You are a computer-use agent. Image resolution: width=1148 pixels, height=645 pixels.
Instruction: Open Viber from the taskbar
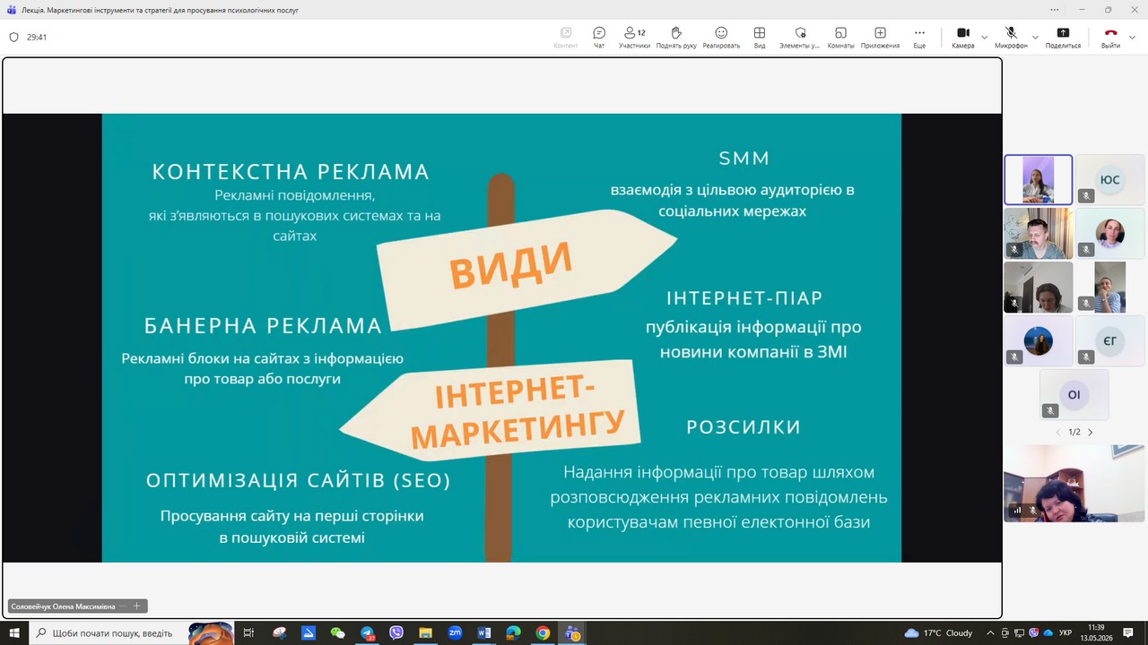396,632
